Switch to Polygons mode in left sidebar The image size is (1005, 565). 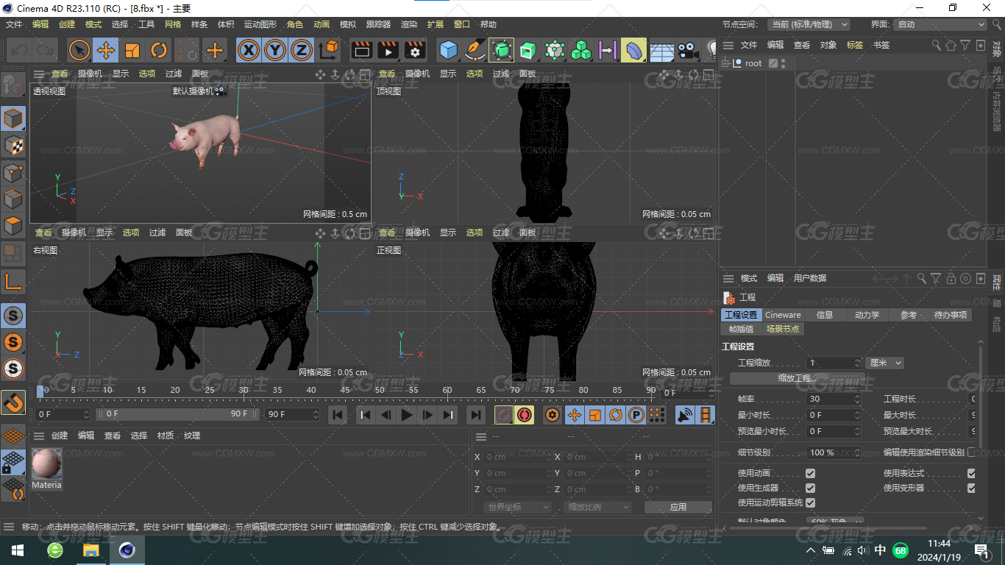pos(13,226)
